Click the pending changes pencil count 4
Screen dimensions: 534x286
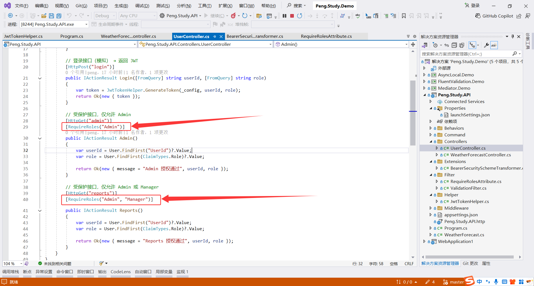coord(430,282)
